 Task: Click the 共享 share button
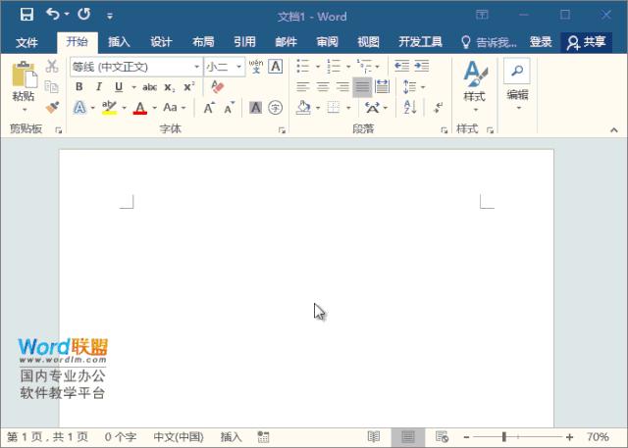click(587, 42)
